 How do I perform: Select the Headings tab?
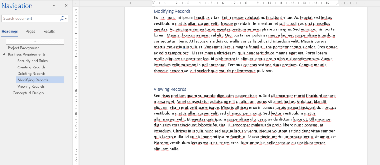pos(10,32)
